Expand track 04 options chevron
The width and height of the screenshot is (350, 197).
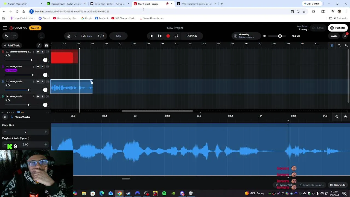[x=47, y=96]
